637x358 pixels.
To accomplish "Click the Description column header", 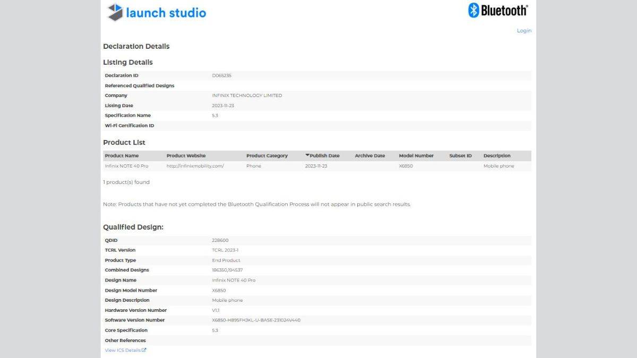I will 497,156.
